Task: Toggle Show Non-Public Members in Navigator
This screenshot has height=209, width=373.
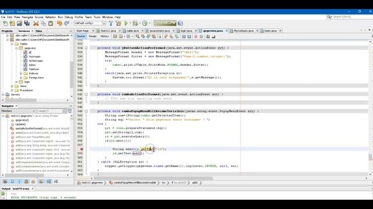Action: 26,182
